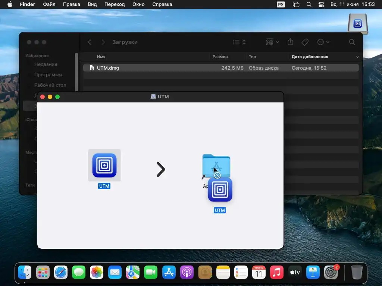Screen dimensions: 382x286
Task: Select Рабочий стол in Finder sidebar
Action: pos(50,85)
